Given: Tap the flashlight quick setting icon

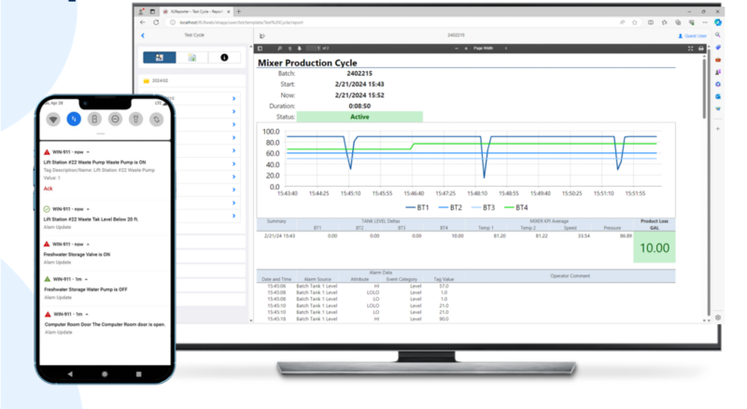Looking at the screenshot, I should (135, 120).
